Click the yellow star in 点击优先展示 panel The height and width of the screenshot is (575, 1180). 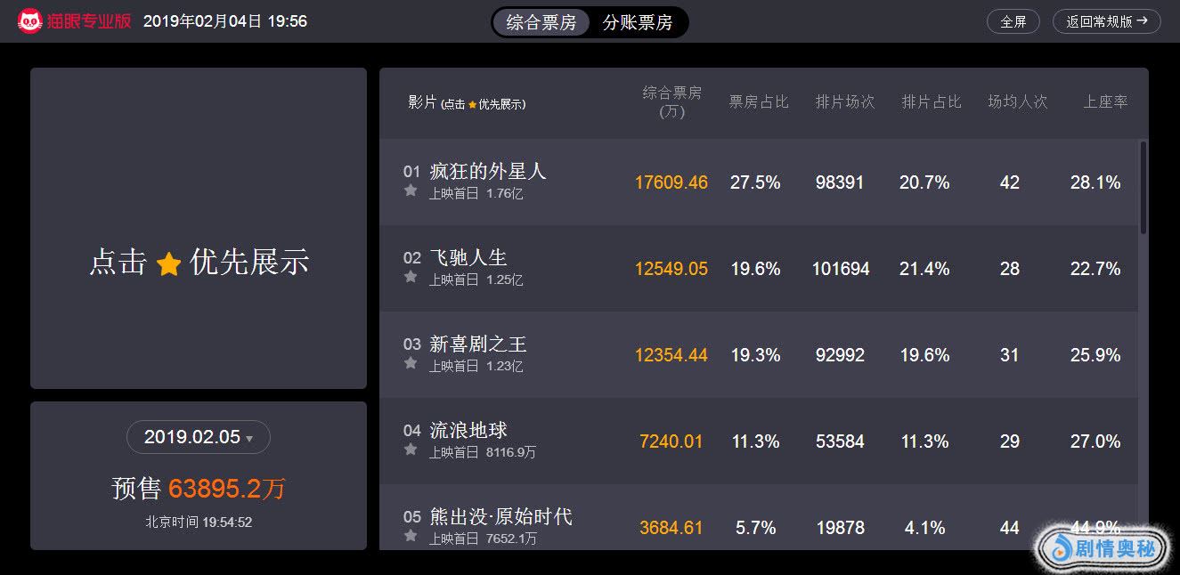click(168, 263)
